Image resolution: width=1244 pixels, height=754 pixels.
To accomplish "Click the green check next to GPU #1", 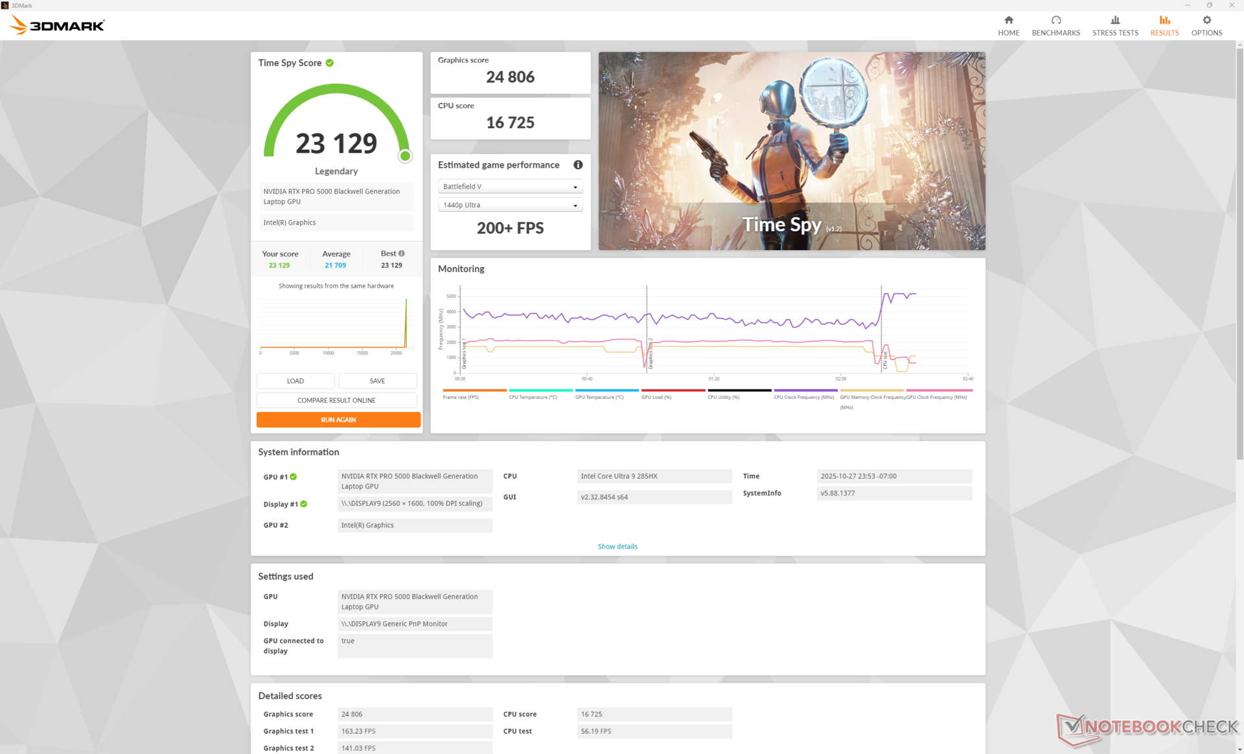I will [x=294, y=477].
